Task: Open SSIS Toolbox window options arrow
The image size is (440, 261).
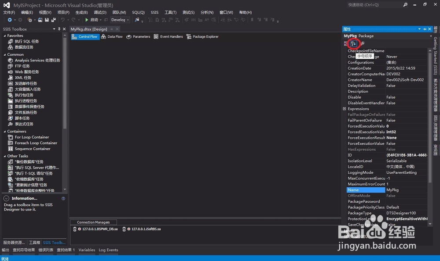Action: click(54, 29)
